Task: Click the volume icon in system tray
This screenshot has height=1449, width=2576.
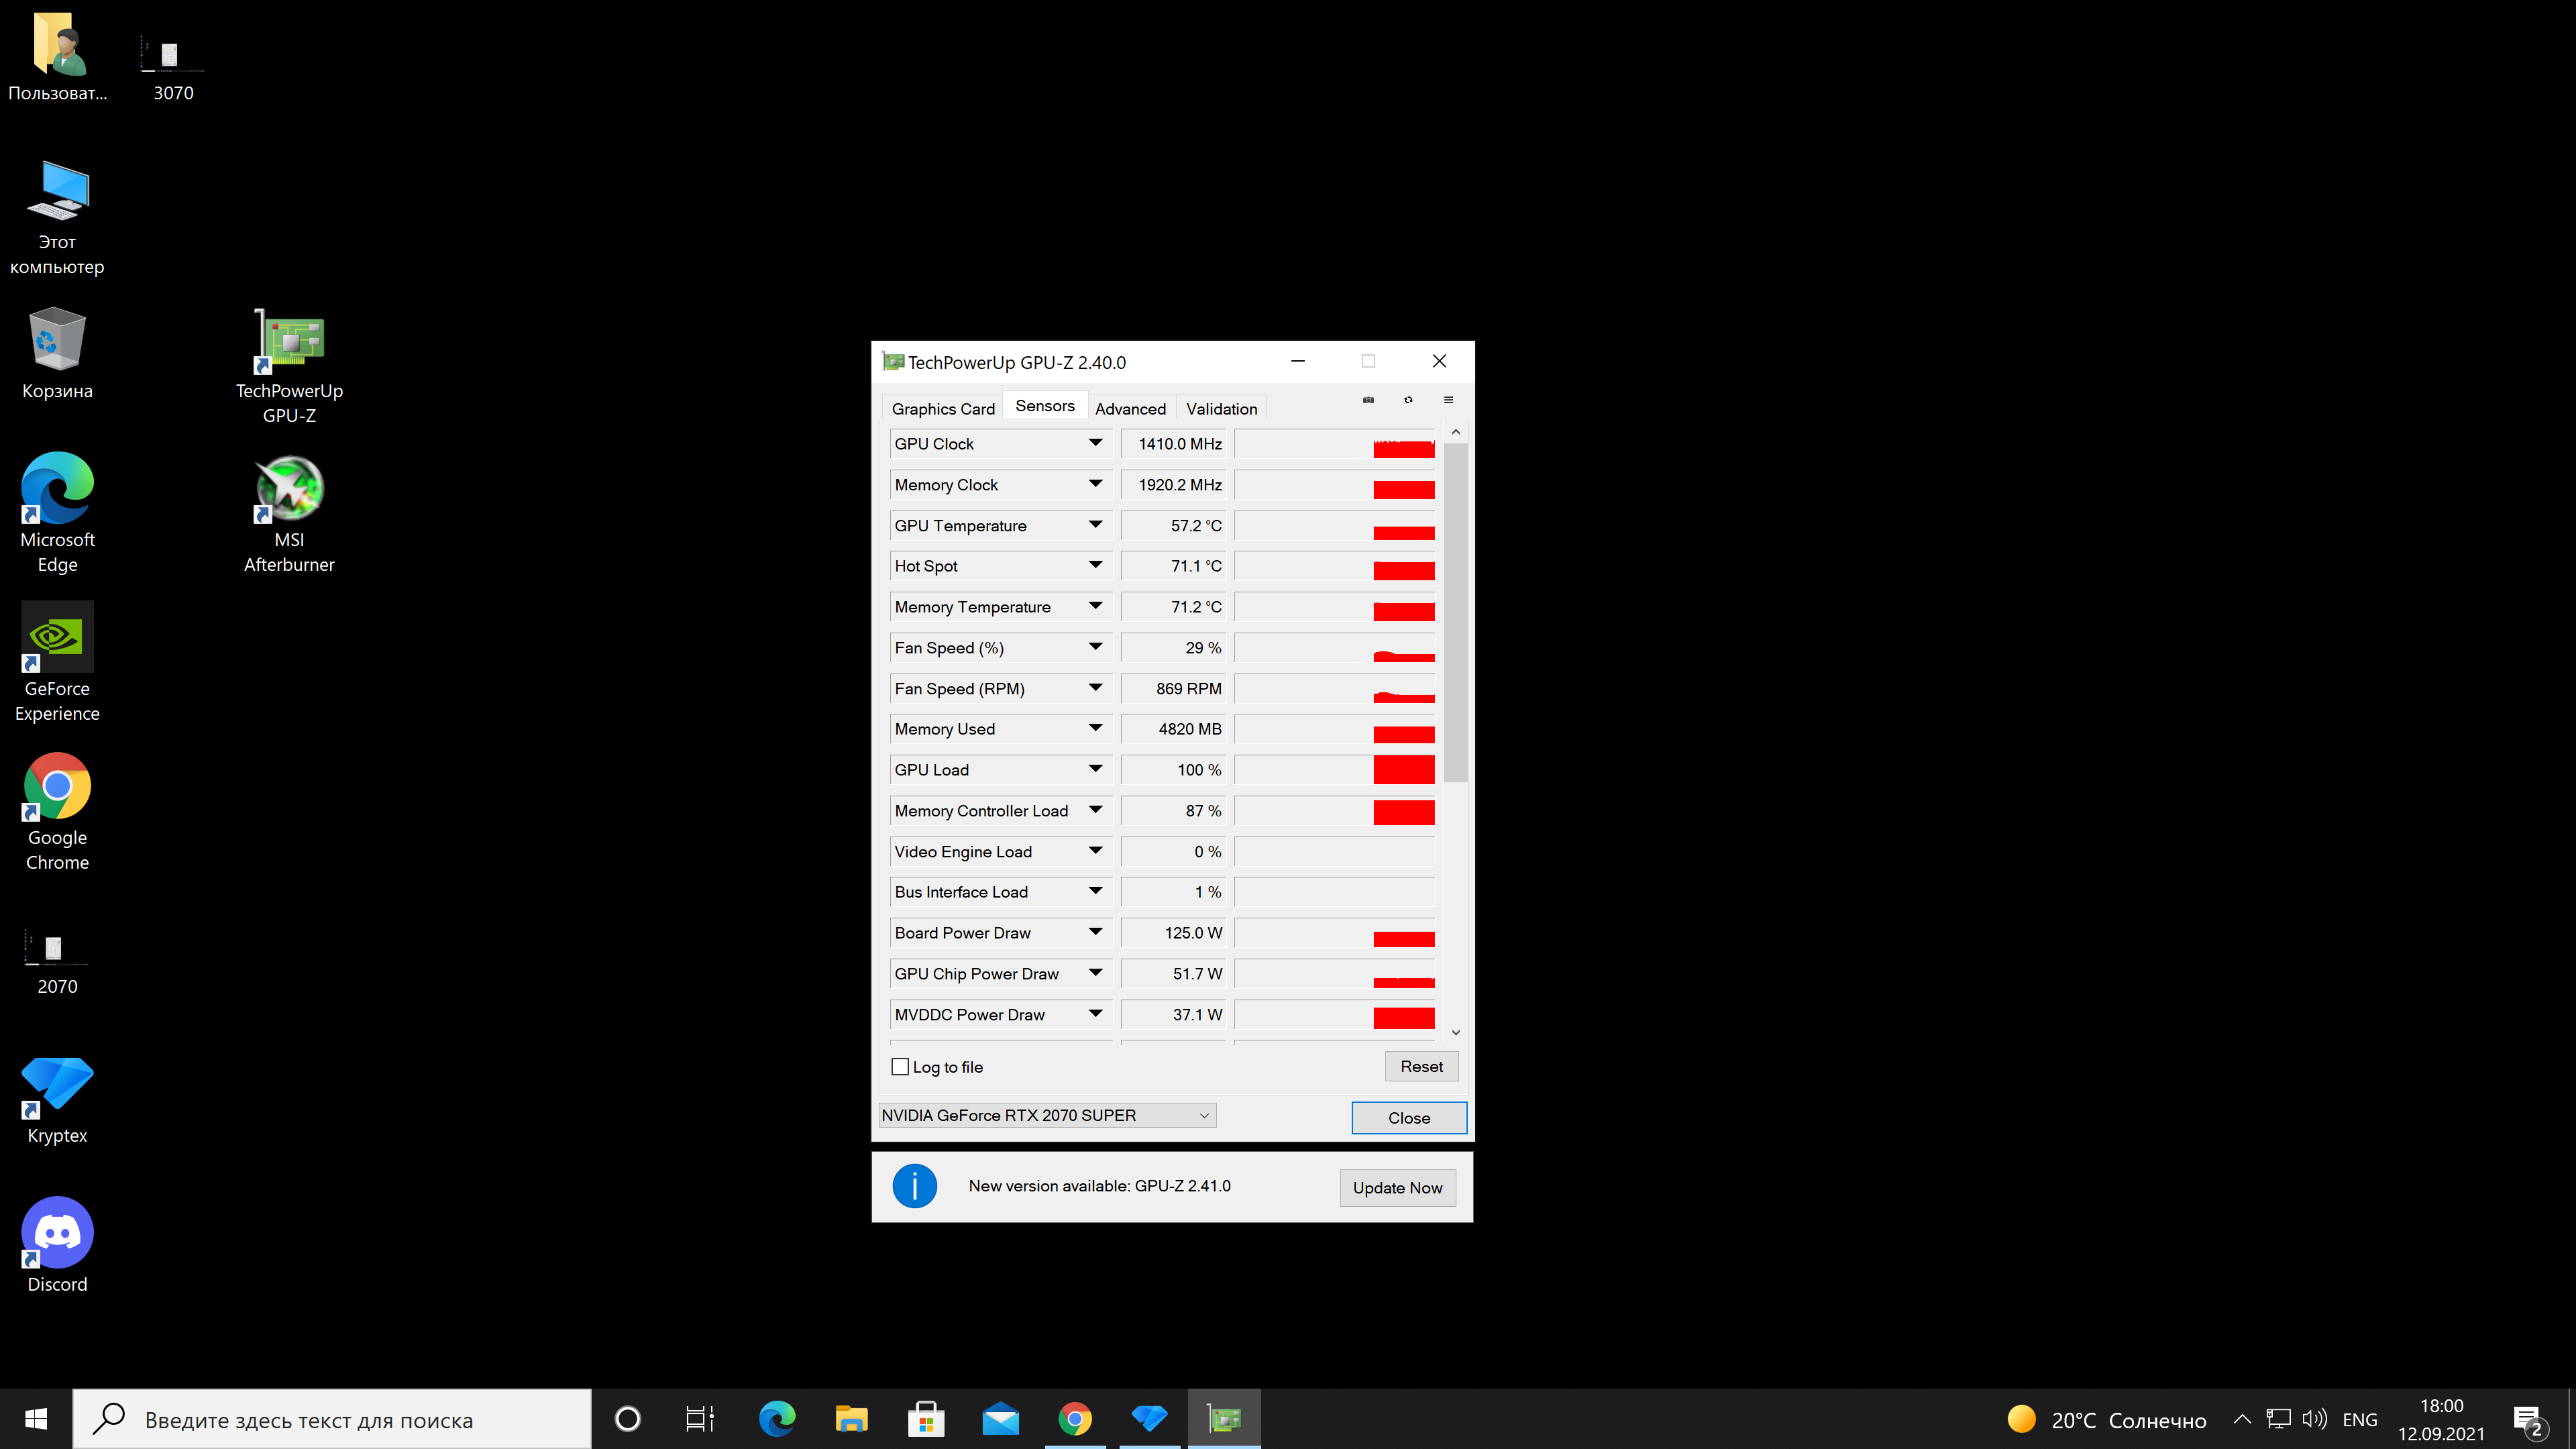Action: point(2314,1419)
